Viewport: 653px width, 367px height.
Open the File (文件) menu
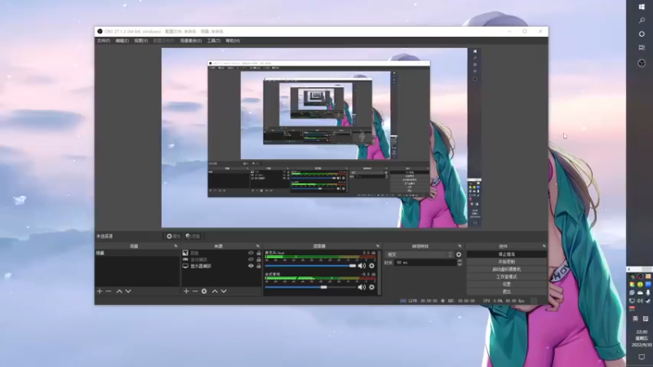pyautogui.click(x=104, y=41)
